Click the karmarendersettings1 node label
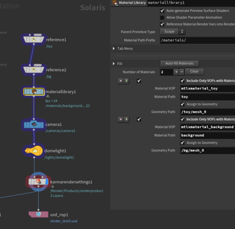Image resolution: width=235 pixels, height=229 pixels. (x=71, y=182)
